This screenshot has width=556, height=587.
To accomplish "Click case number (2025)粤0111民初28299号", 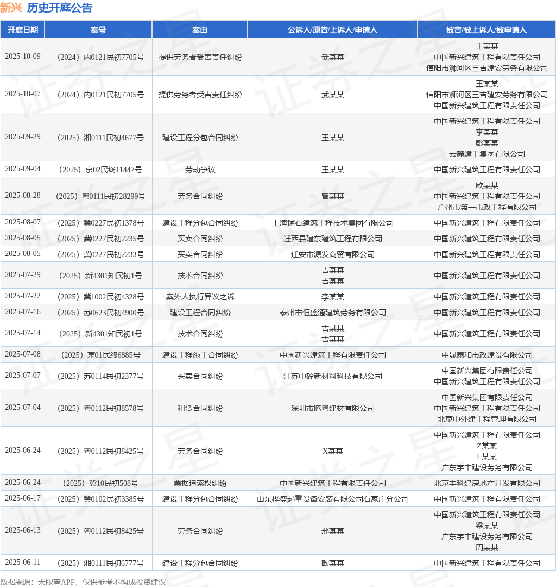I will tap(100, 196).
